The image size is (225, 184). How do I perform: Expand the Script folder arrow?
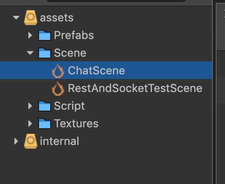tap(30, 106)
